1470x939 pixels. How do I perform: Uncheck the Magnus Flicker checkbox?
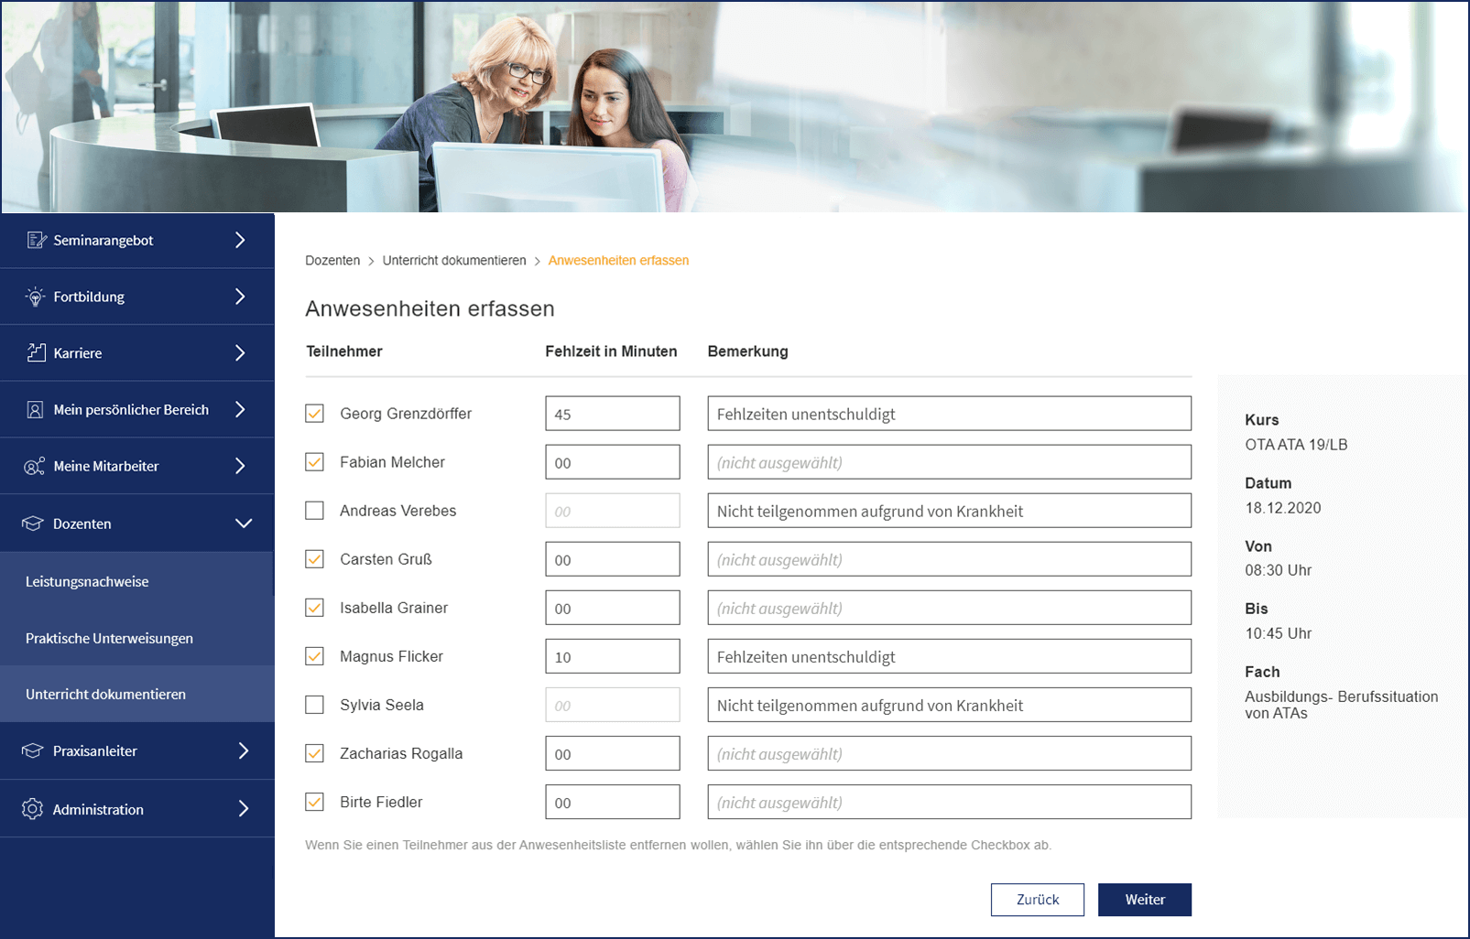(x=314, y=656)
